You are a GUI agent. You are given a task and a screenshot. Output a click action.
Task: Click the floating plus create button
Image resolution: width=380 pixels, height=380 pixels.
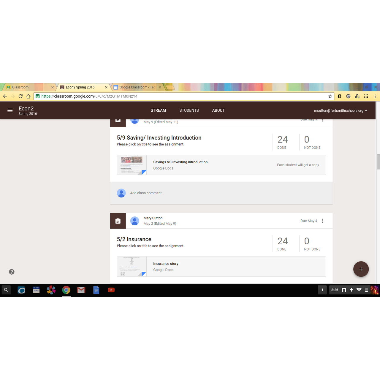pyautogui.click(x=361, y=269)
